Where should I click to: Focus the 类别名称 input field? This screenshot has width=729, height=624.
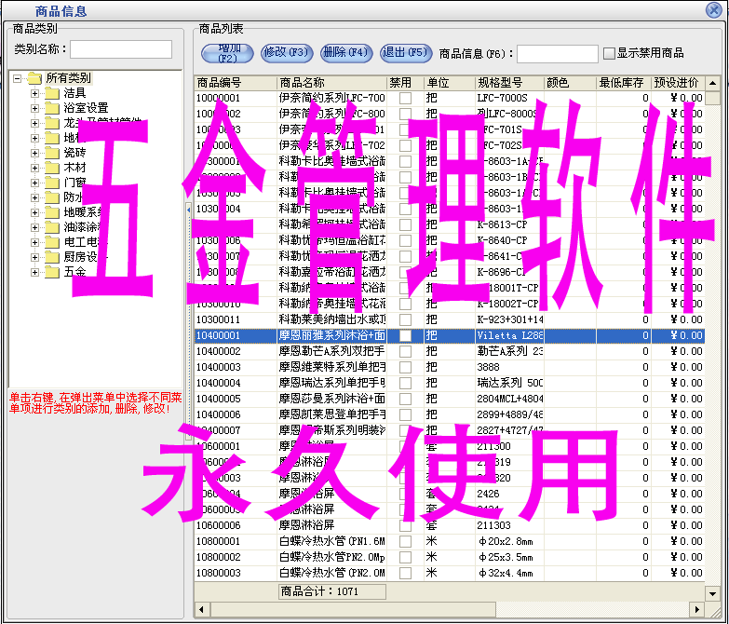[121, 49]
